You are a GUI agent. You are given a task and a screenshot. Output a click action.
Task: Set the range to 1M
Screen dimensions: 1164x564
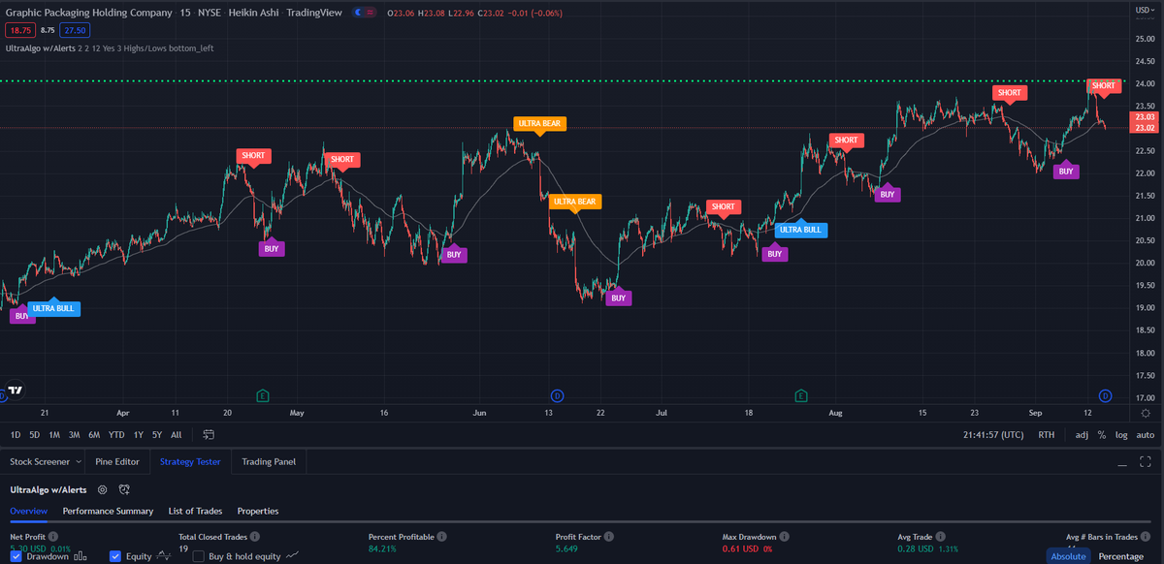click(54, 435)
